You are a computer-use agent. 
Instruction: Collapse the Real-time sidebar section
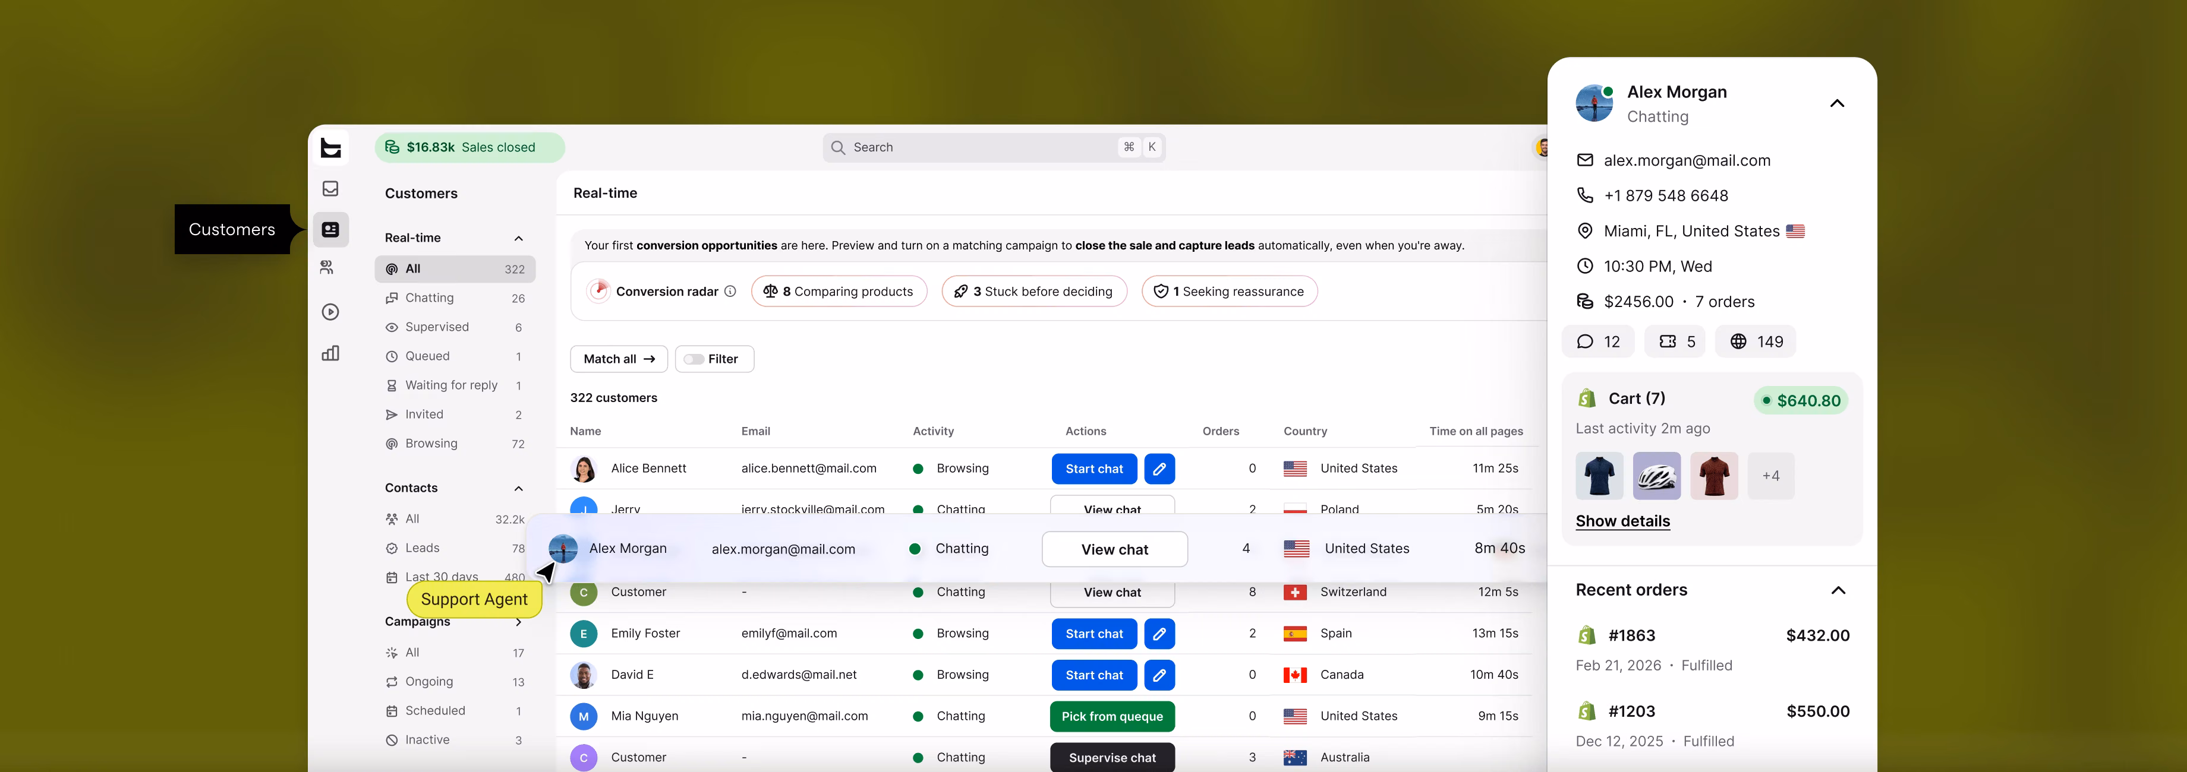519,238
